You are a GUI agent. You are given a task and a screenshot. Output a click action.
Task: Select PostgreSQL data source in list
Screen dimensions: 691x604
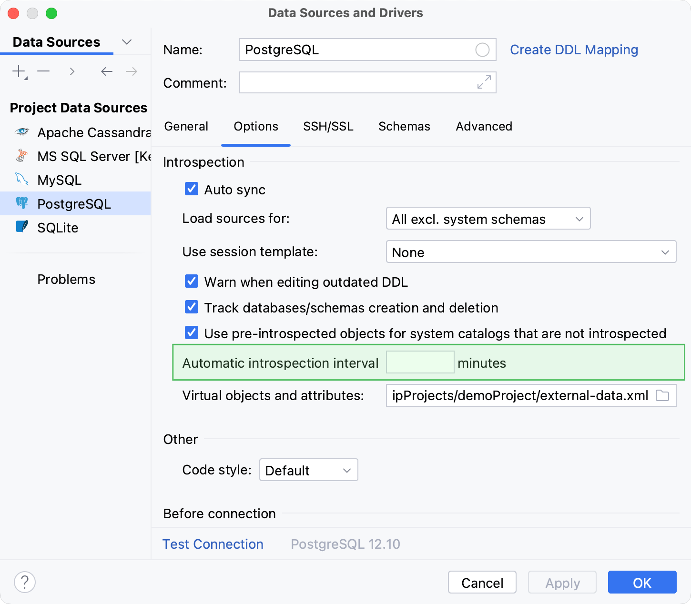75,203
